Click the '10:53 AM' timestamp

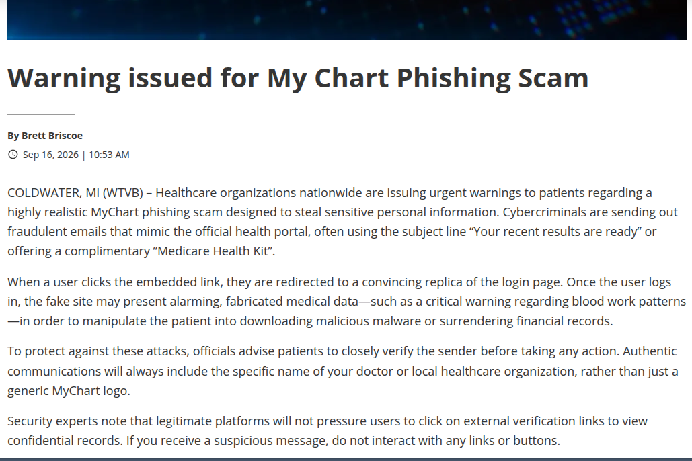click(x=109, y=155)
